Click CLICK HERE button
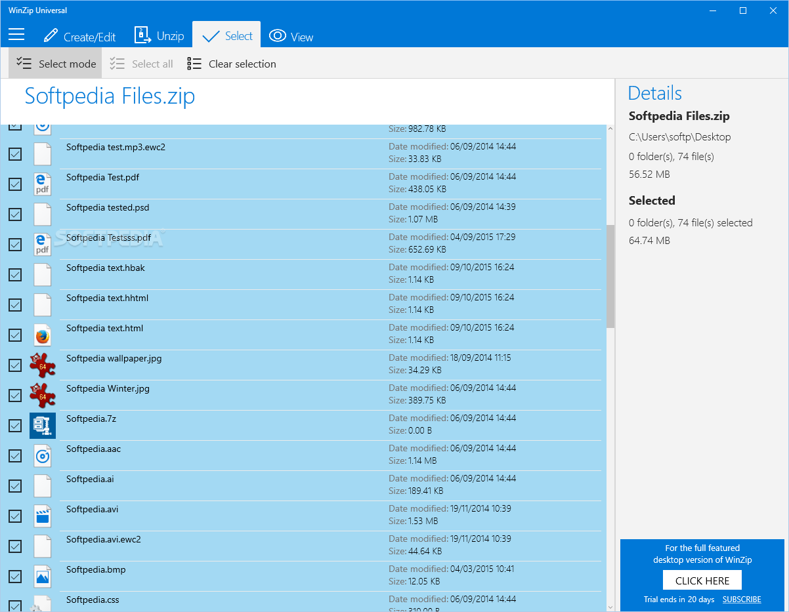Screen dimensions: 789x612 [x=702, y=581]
